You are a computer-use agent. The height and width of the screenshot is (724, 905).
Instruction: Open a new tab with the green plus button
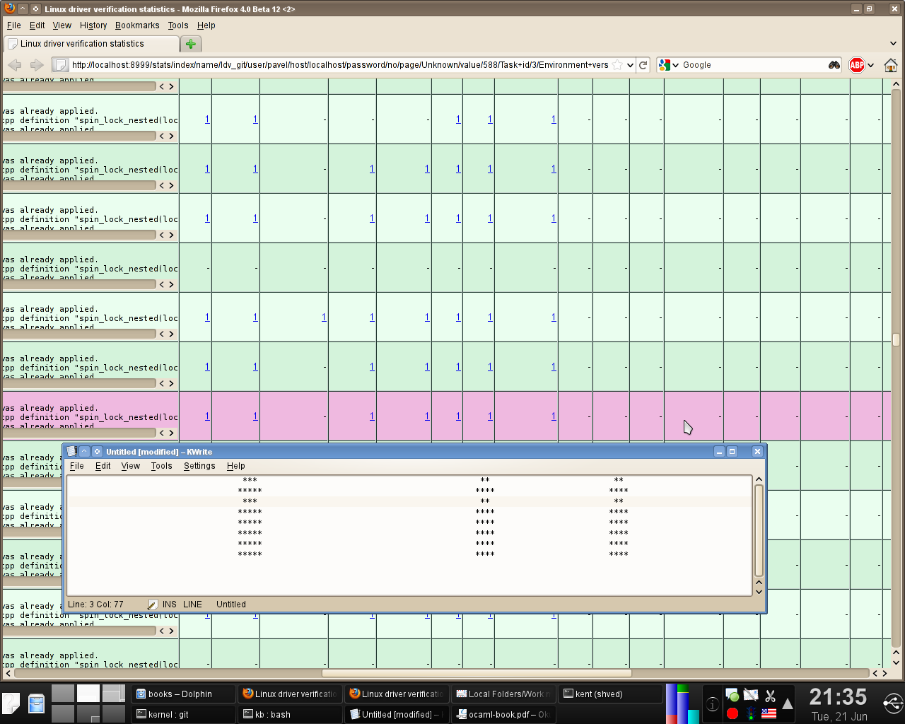click(190, 44)
